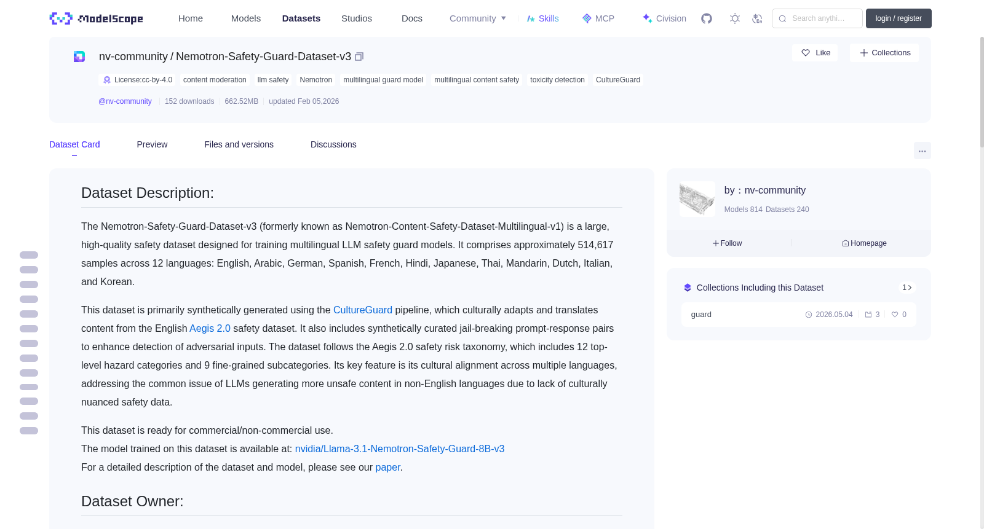Viewport: 984px width, 529px height.
Task: Go to the Docs nav item
Action: [x=412, y=18]
